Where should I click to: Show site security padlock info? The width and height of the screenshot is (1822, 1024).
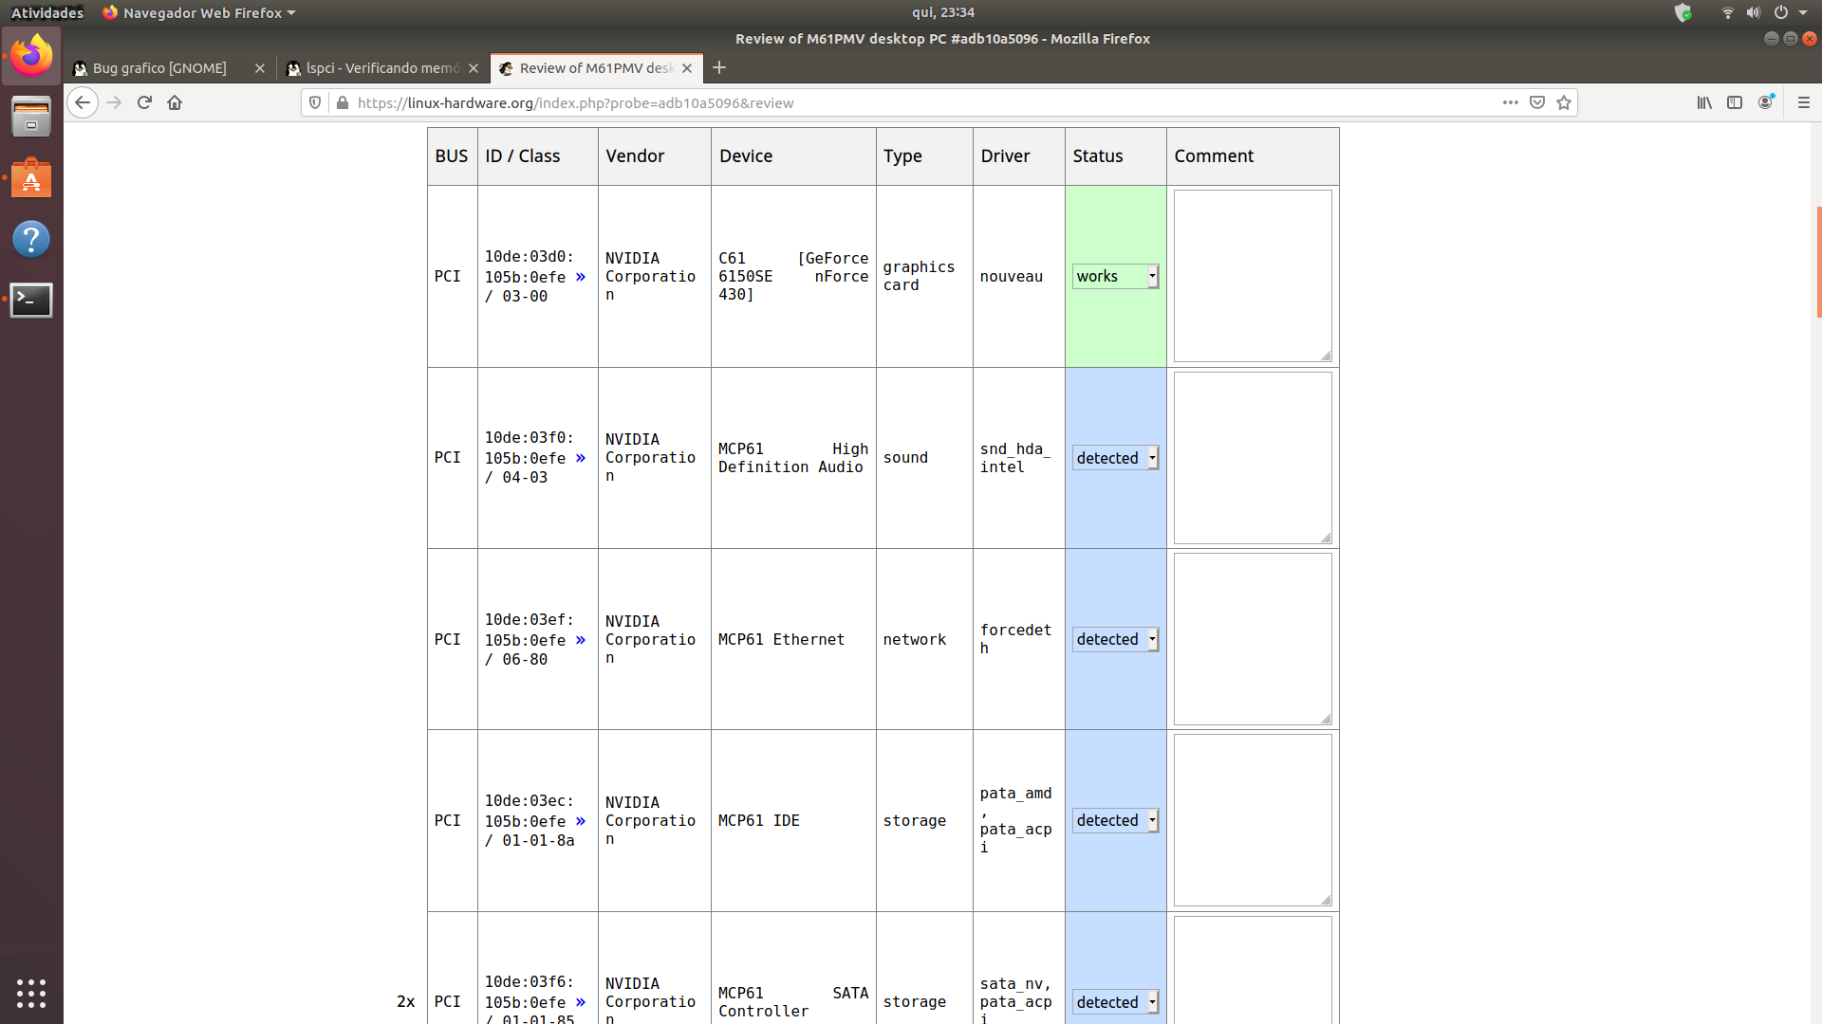[x=343, y=102]
